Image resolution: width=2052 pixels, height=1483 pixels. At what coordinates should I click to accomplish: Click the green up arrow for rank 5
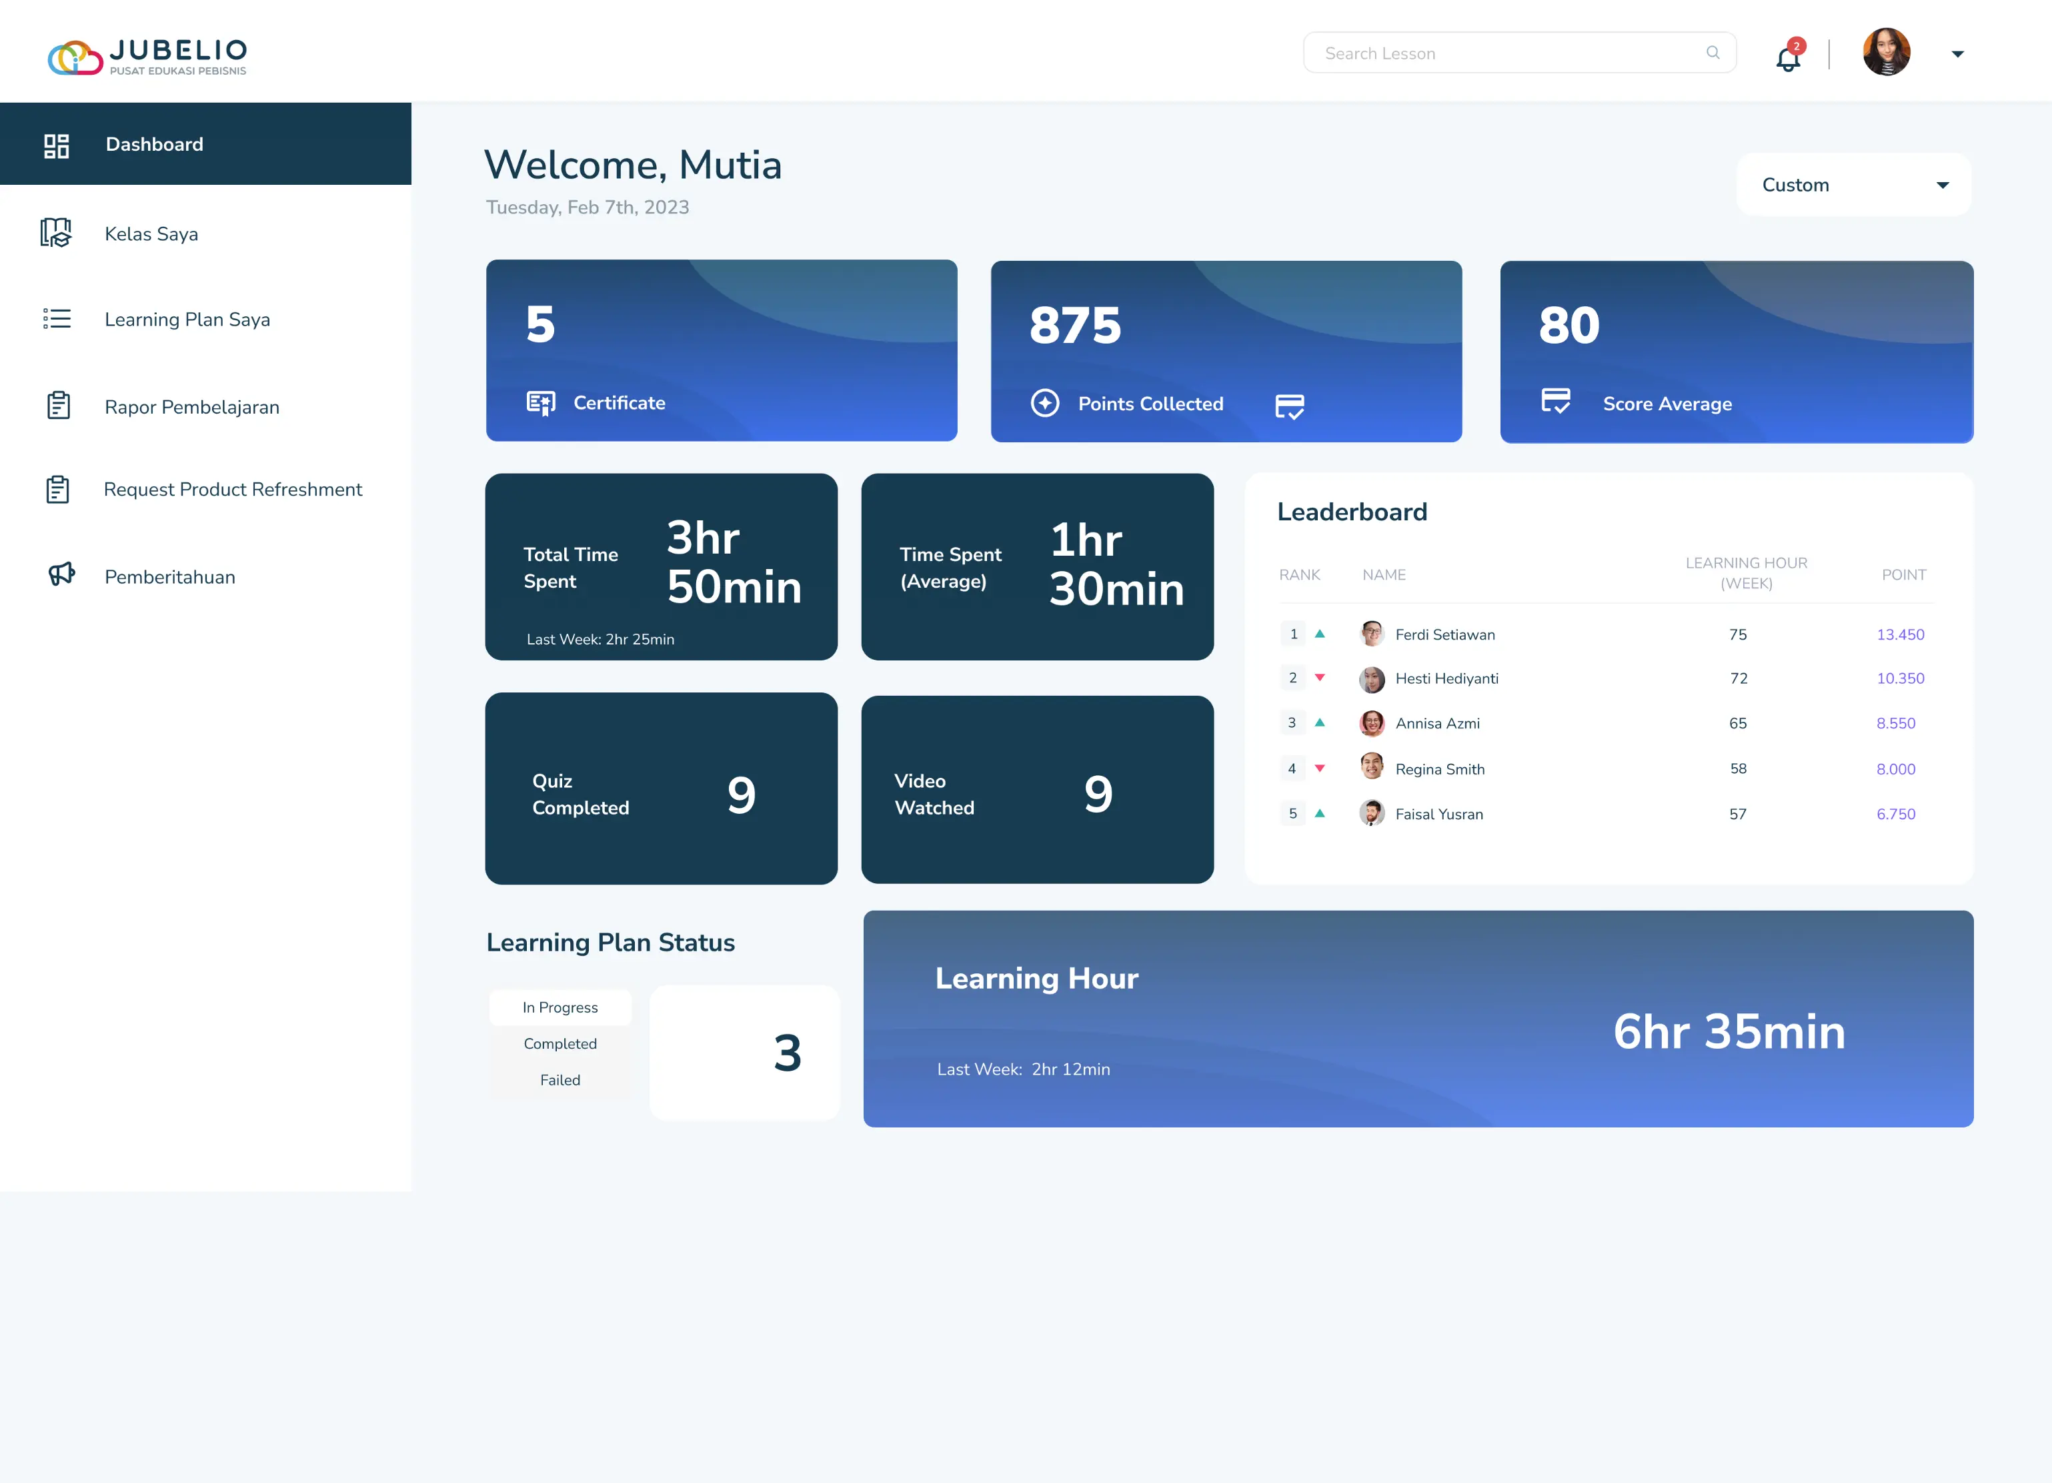[1319, 813]
